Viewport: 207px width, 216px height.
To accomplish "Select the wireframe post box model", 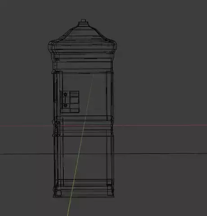I will click(x=82, y=108).
